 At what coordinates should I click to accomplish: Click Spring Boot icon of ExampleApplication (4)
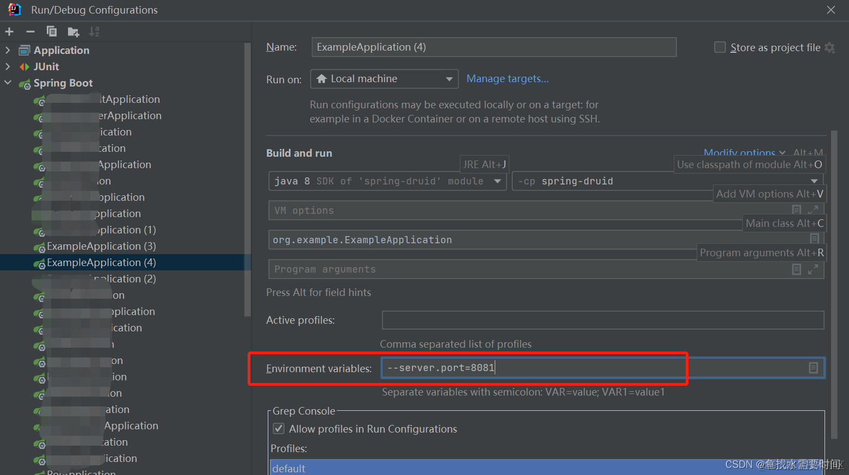[x=39, y=264]
